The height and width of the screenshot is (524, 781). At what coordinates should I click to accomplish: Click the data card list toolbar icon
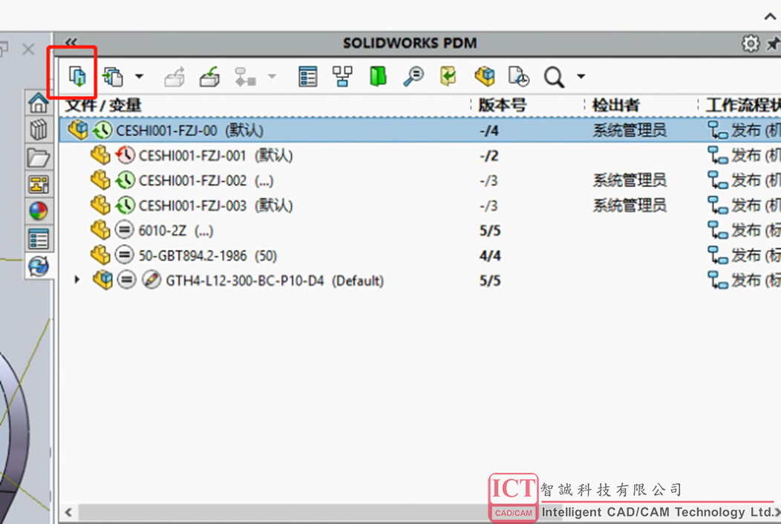pyautogui.click(x=308, y=76)
